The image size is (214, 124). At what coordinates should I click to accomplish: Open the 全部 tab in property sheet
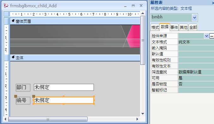point(193,28)
